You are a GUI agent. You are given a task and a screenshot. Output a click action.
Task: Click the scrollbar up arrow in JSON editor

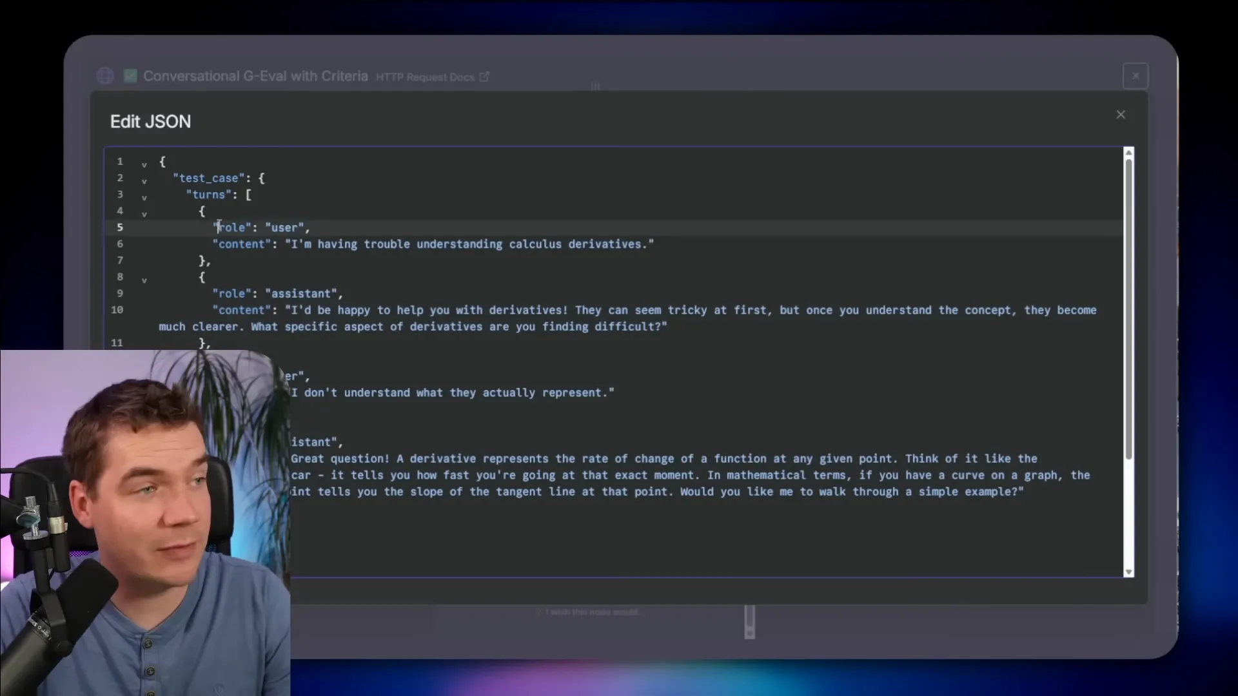(x=1128, y=152)
